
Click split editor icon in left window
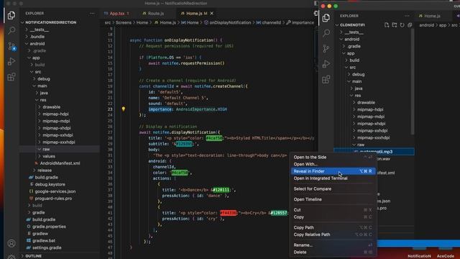(316, 13)
